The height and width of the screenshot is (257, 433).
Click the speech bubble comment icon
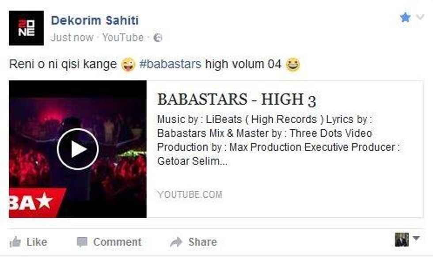[82, 242]
